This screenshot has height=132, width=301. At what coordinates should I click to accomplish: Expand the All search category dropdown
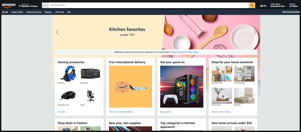[x=45, y=5]
